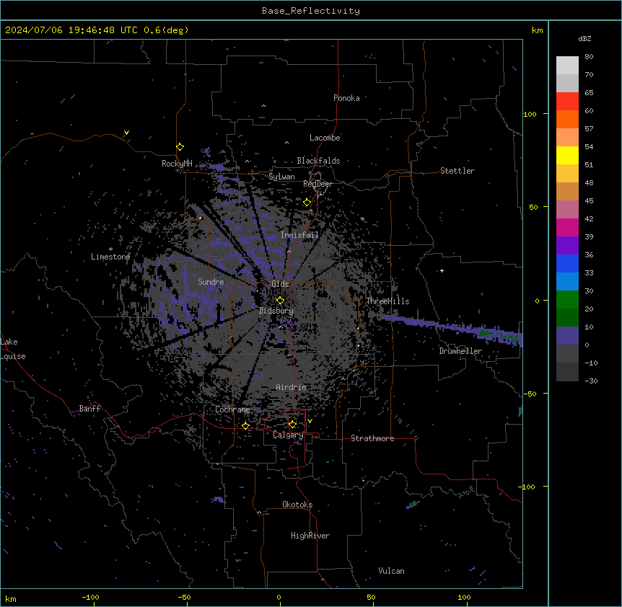This screenshot has height=607, width=622.
Task: Click the yellow marker south of Cochrane
Action: tap(245, 425)
